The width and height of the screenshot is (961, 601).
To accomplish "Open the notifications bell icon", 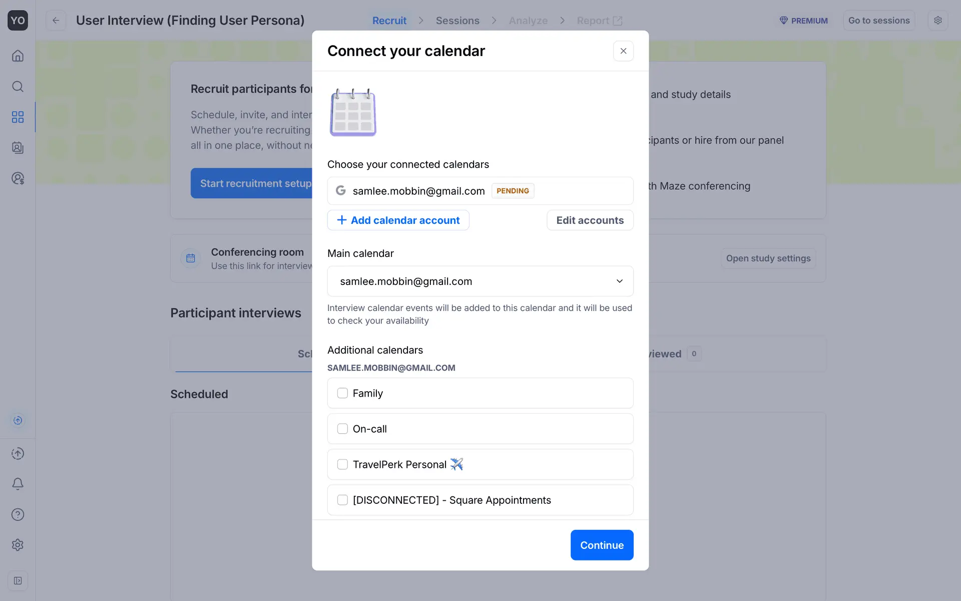I will (x=18, y=484).
